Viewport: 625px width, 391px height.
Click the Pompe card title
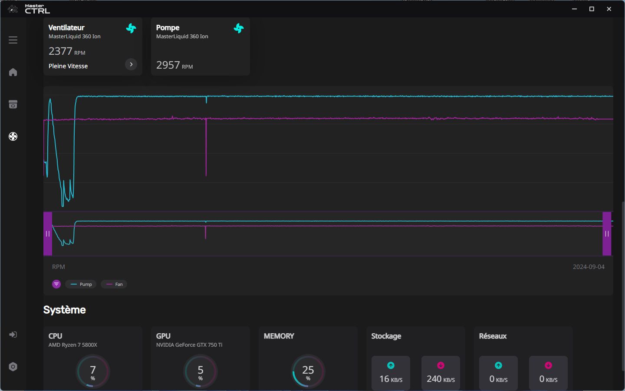click(168, 27)
